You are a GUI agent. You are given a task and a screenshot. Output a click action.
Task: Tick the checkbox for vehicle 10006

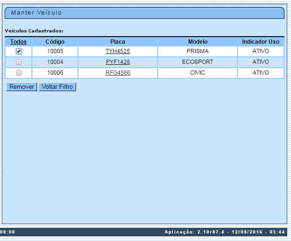point(19,73)
